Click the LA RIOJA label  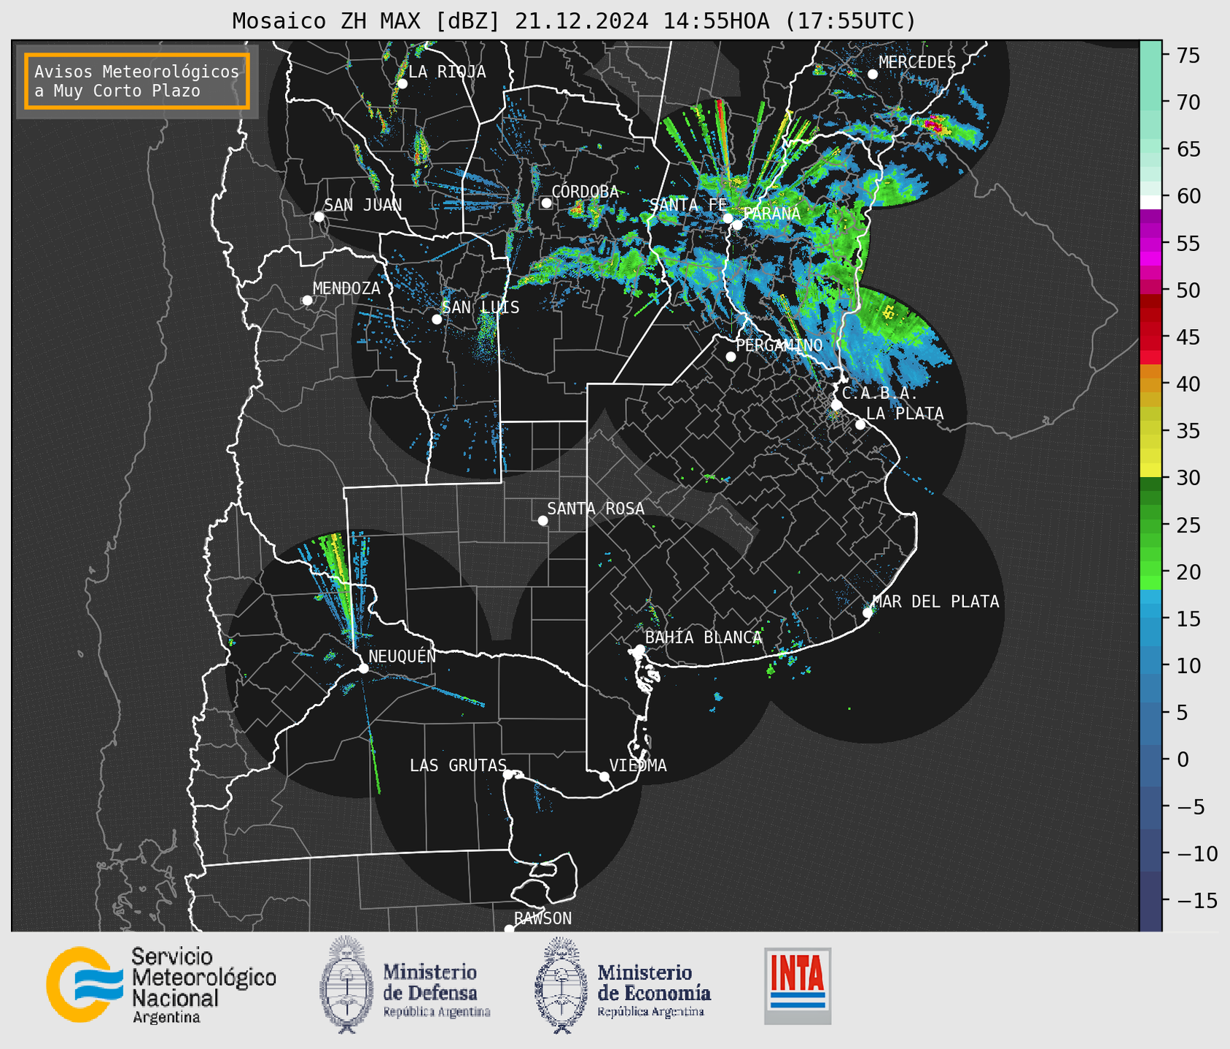447,71
